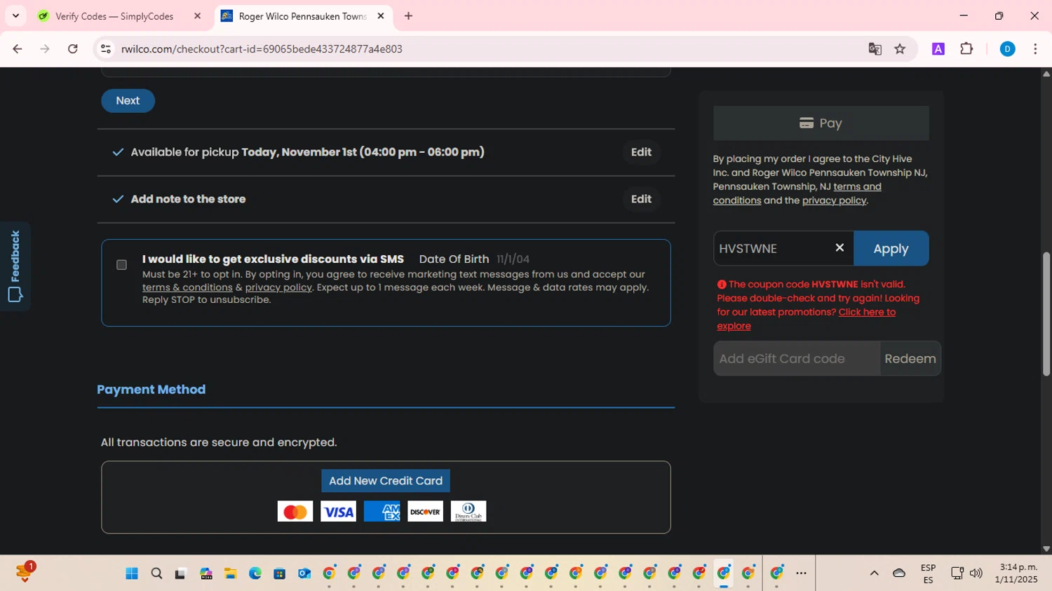Viewport: 1052px width, 591px height.
Task: Close the Verify Codes — SimplyCodes tab
Action: point(197,16)
